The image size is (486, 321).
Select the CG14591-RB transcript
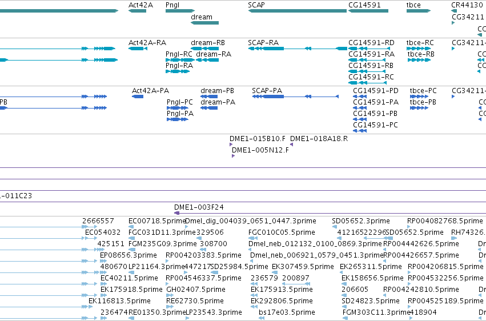pyautogui.click(x=367, y=71)
